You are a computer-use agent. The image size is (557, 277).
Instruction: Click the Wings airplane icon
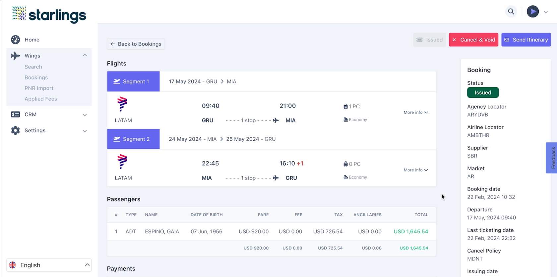(15, 56)
